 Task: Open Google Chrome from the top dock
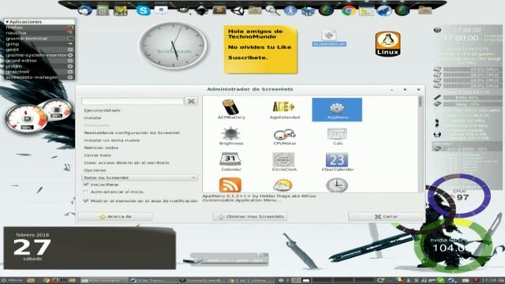(x=348, y=10)
